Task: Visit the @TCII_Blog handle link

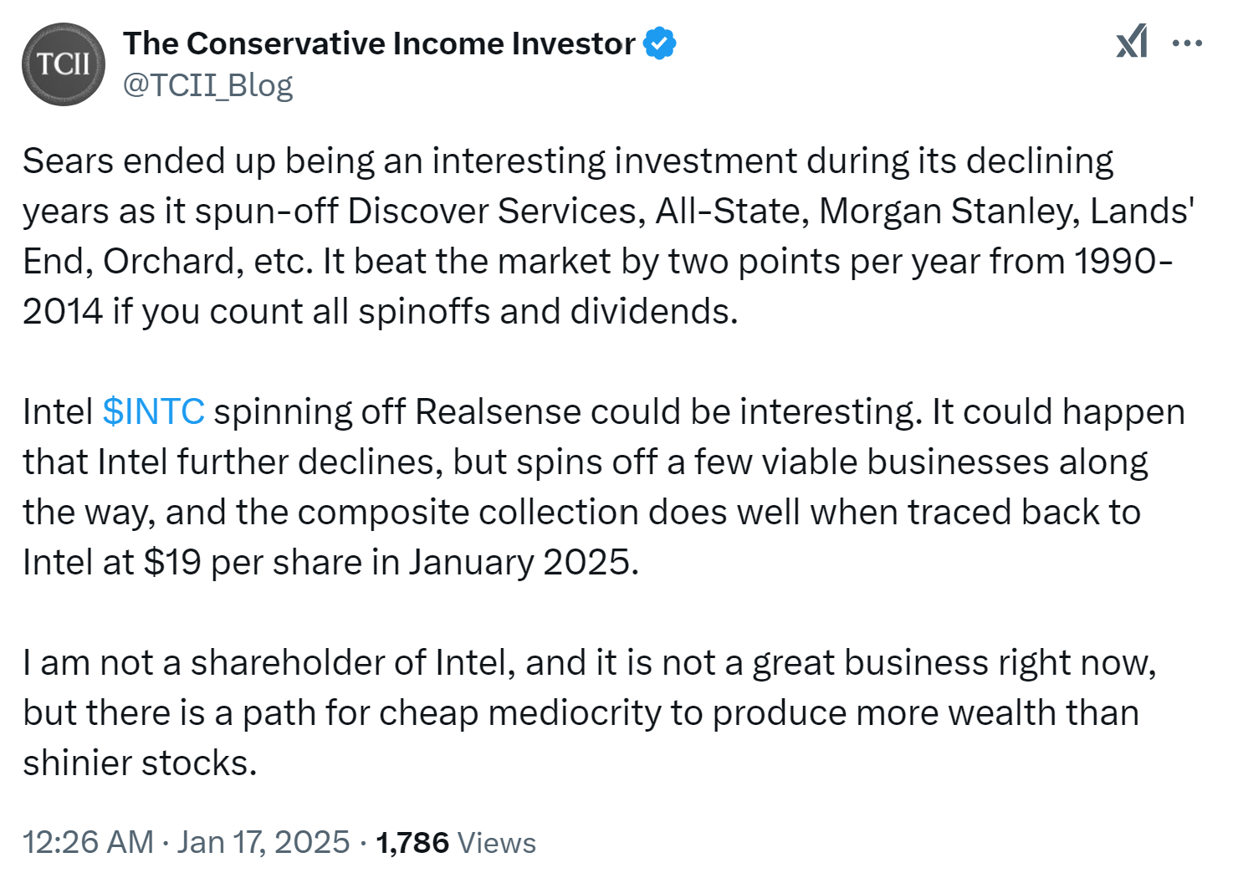Action: click(x=208, y=85)
